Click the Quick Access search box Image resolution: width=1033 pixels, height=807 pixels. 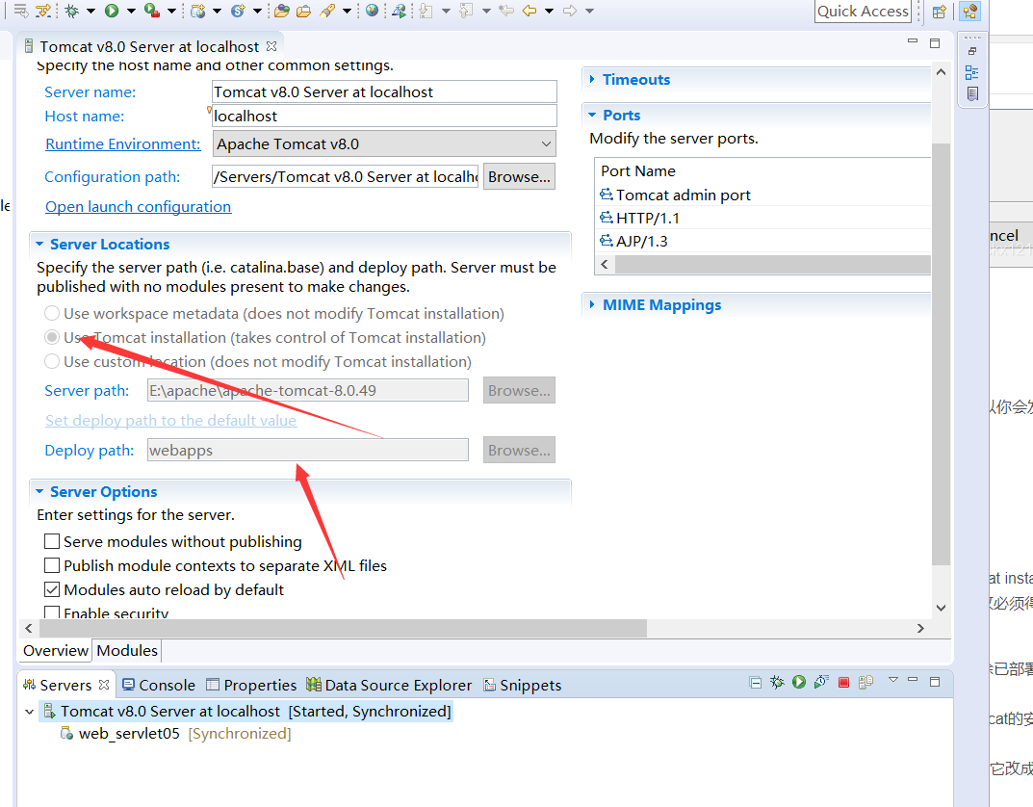[863, 12]
